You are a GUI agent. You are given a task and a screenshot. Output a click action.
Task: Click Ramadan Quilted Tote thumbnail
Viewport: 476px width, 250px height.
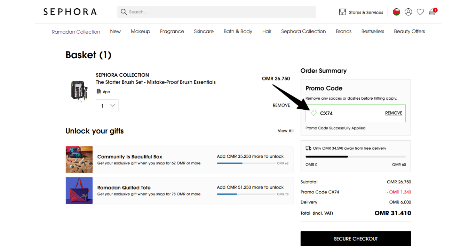pyautogui.click(x=79, y=190)
